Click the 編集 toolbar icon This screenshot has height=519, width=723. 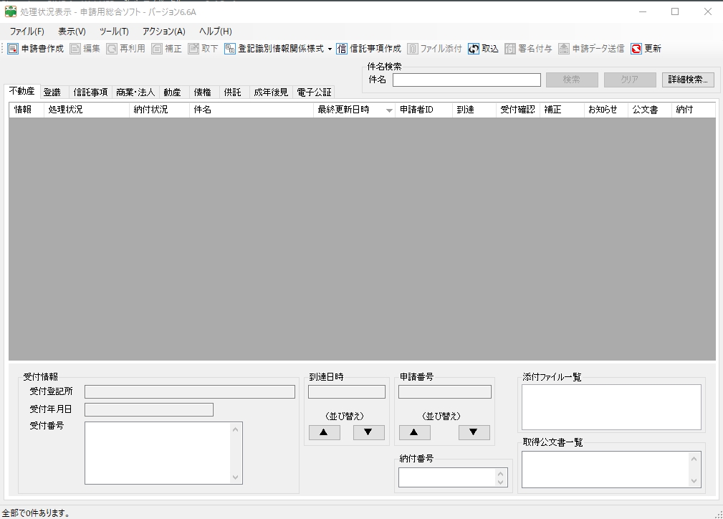75,49
